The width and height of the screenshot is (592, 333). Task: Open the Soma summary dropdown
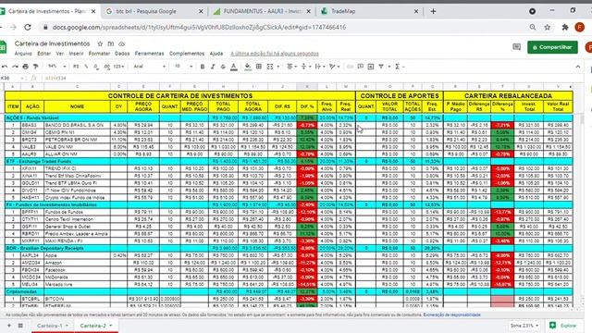pyautogui.click(x=524, y=326)
